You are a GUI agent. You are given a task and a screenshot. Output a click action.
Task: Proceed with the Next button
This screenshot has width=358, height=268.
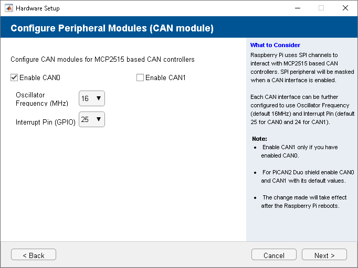pos(324,255)
